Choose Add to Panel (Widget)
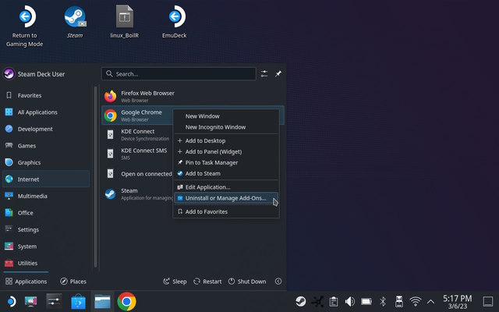The image size is (499, 312). click(x=226, y=151)
